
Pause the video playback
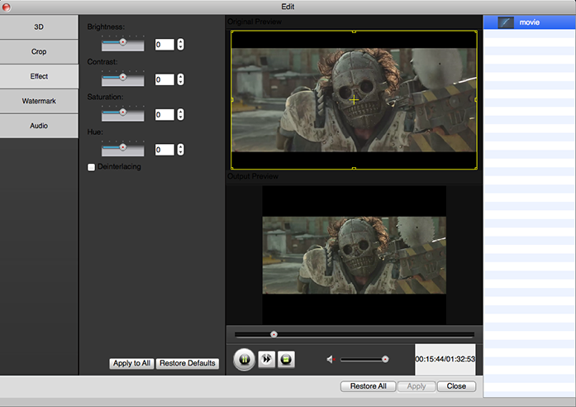(x=245, y=360)
